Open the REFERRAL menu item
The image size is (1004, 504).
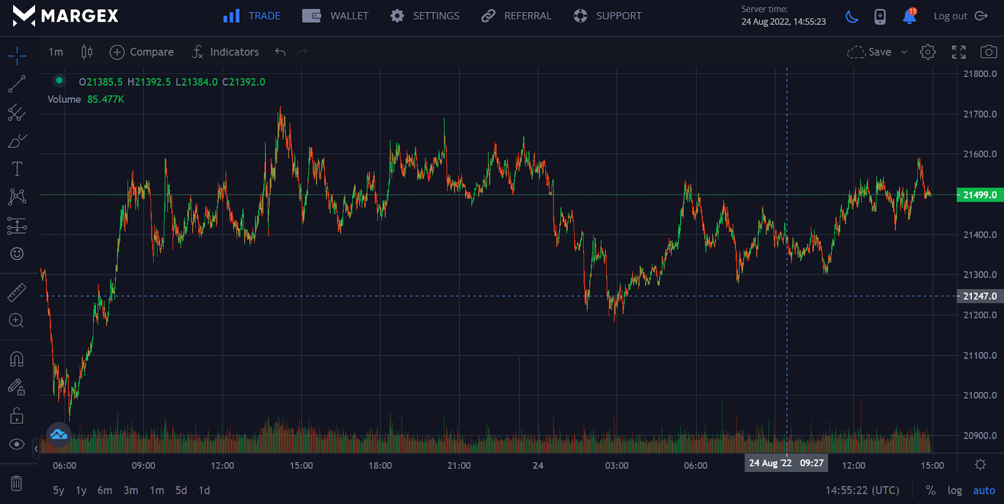point(516,16)
